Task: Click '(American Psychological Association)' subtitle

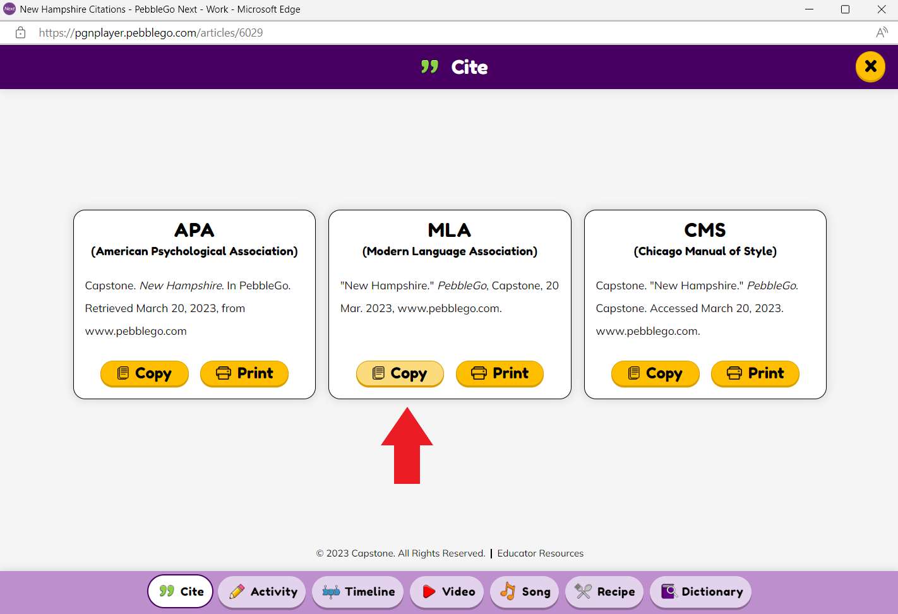Action: tap(195, 251)
